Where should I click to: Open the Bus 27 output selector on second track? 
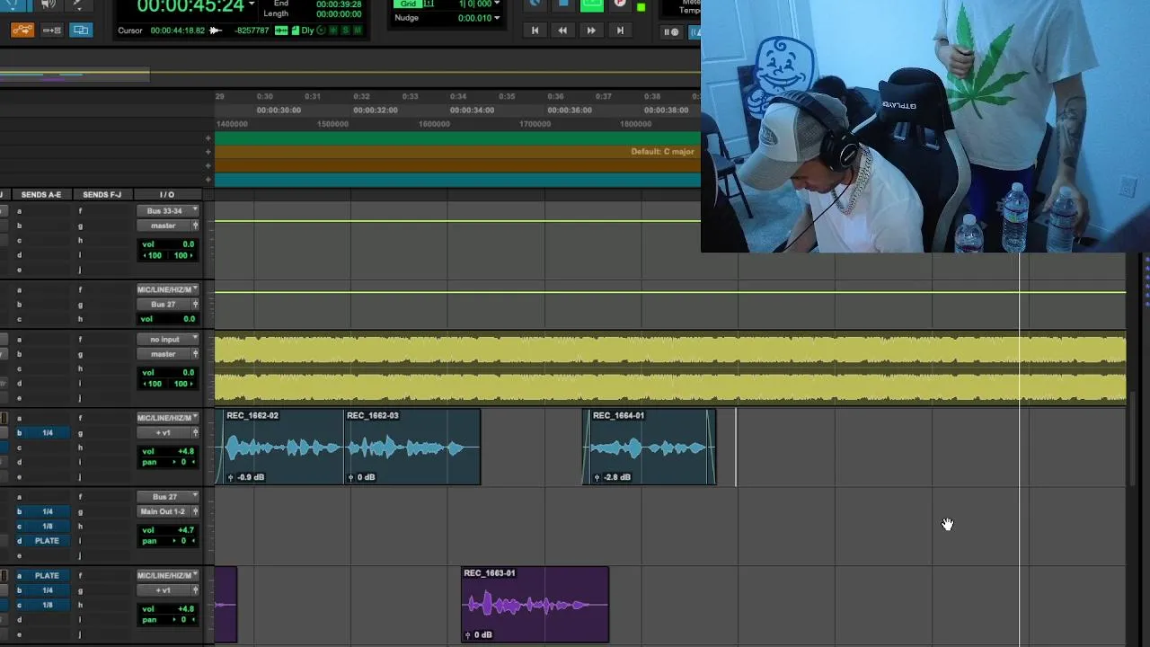point(163,305)
